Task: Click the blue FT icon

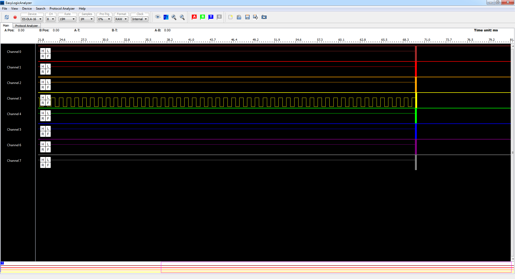Action: pyautogui.click(x=166, y=17)
